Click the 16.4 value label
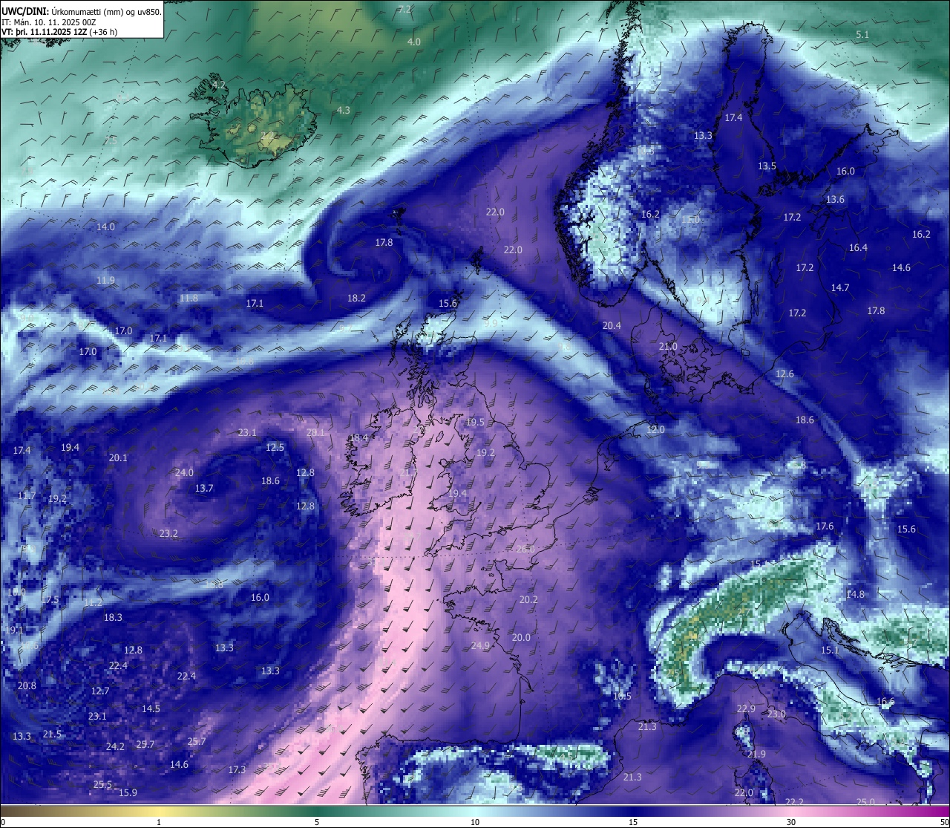The image size is (950, 828). point(858,248)
